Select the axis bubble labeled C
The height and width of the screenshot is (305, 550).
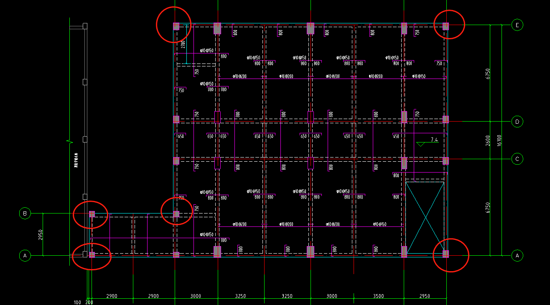(x=517, y=159)
